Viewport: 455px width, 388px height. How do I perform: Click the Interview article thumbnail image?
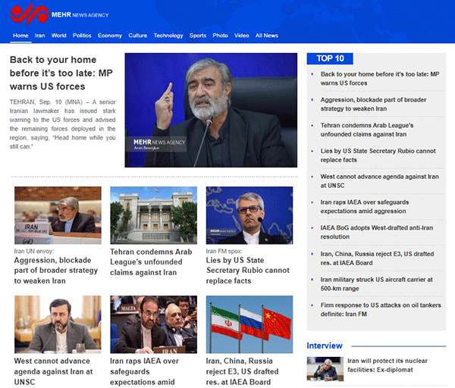[325, 369]
